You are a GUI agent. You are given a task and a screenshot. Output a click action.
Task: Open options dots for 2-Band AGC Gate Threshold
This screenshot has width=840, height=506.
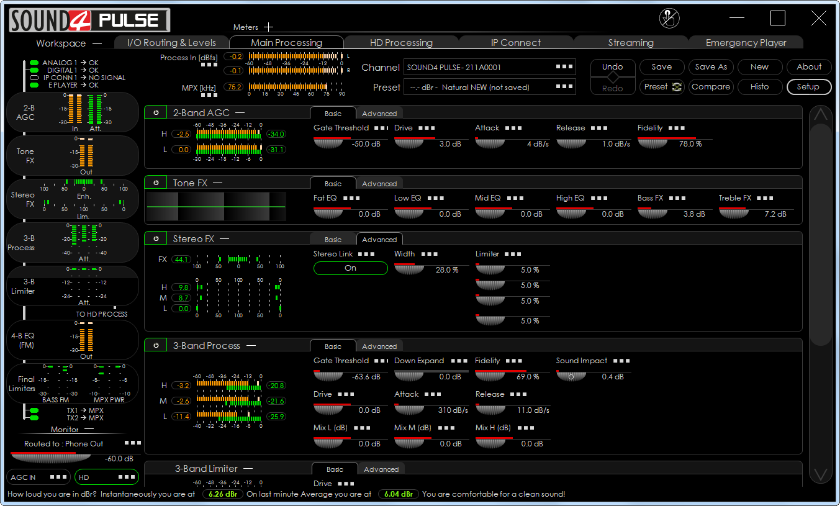tap(381, 128)
